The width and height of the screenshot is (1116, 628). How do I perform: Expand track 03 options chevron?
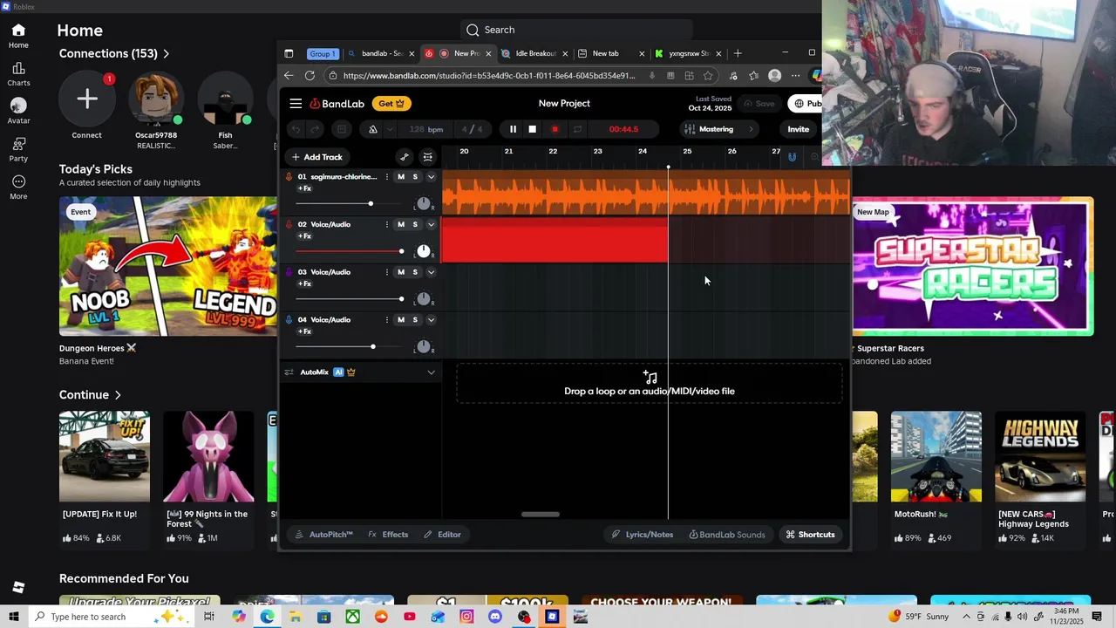[431, 272]
